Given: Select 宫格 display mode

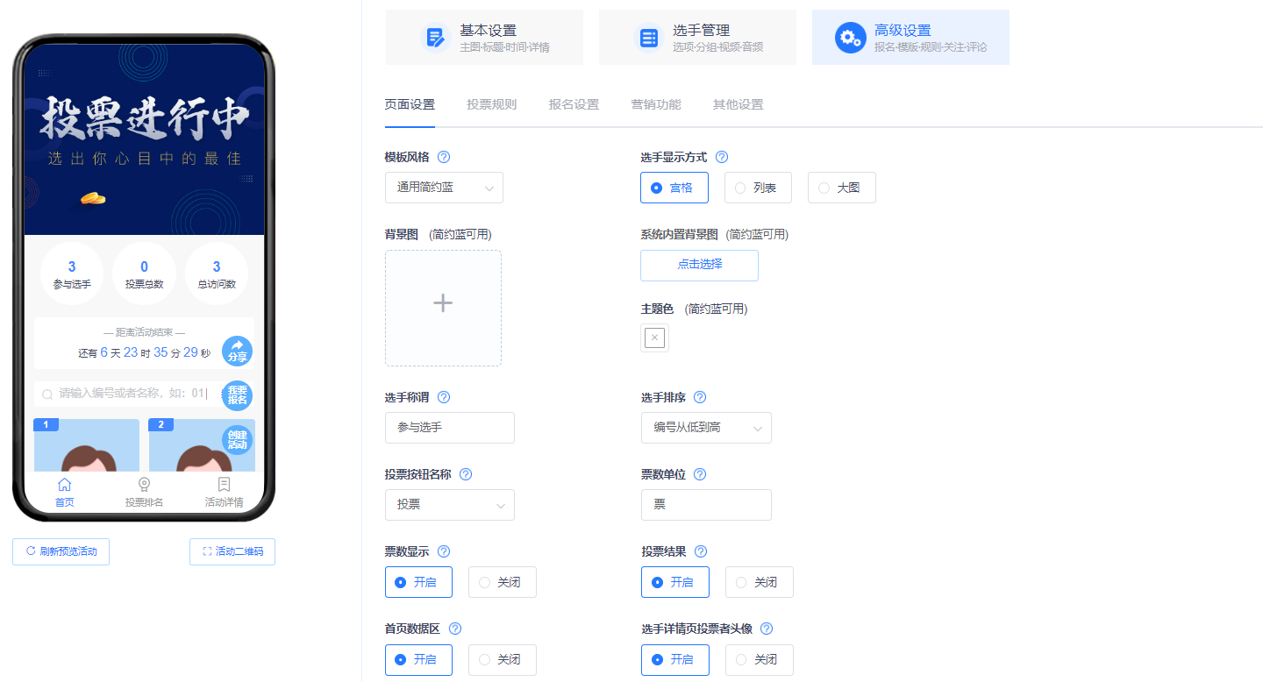Looking at the screenshot, I should pyautogui.click(x=674, y=188).
